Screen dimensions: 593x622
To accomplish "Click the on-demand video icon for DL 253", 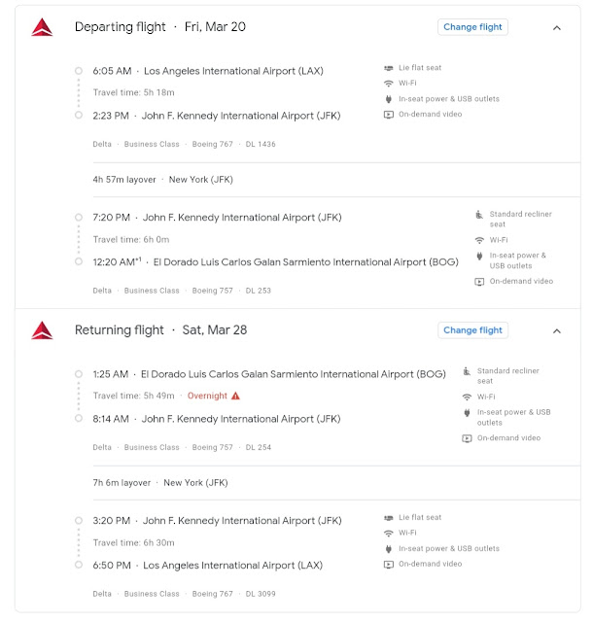I will coord(479,282).
